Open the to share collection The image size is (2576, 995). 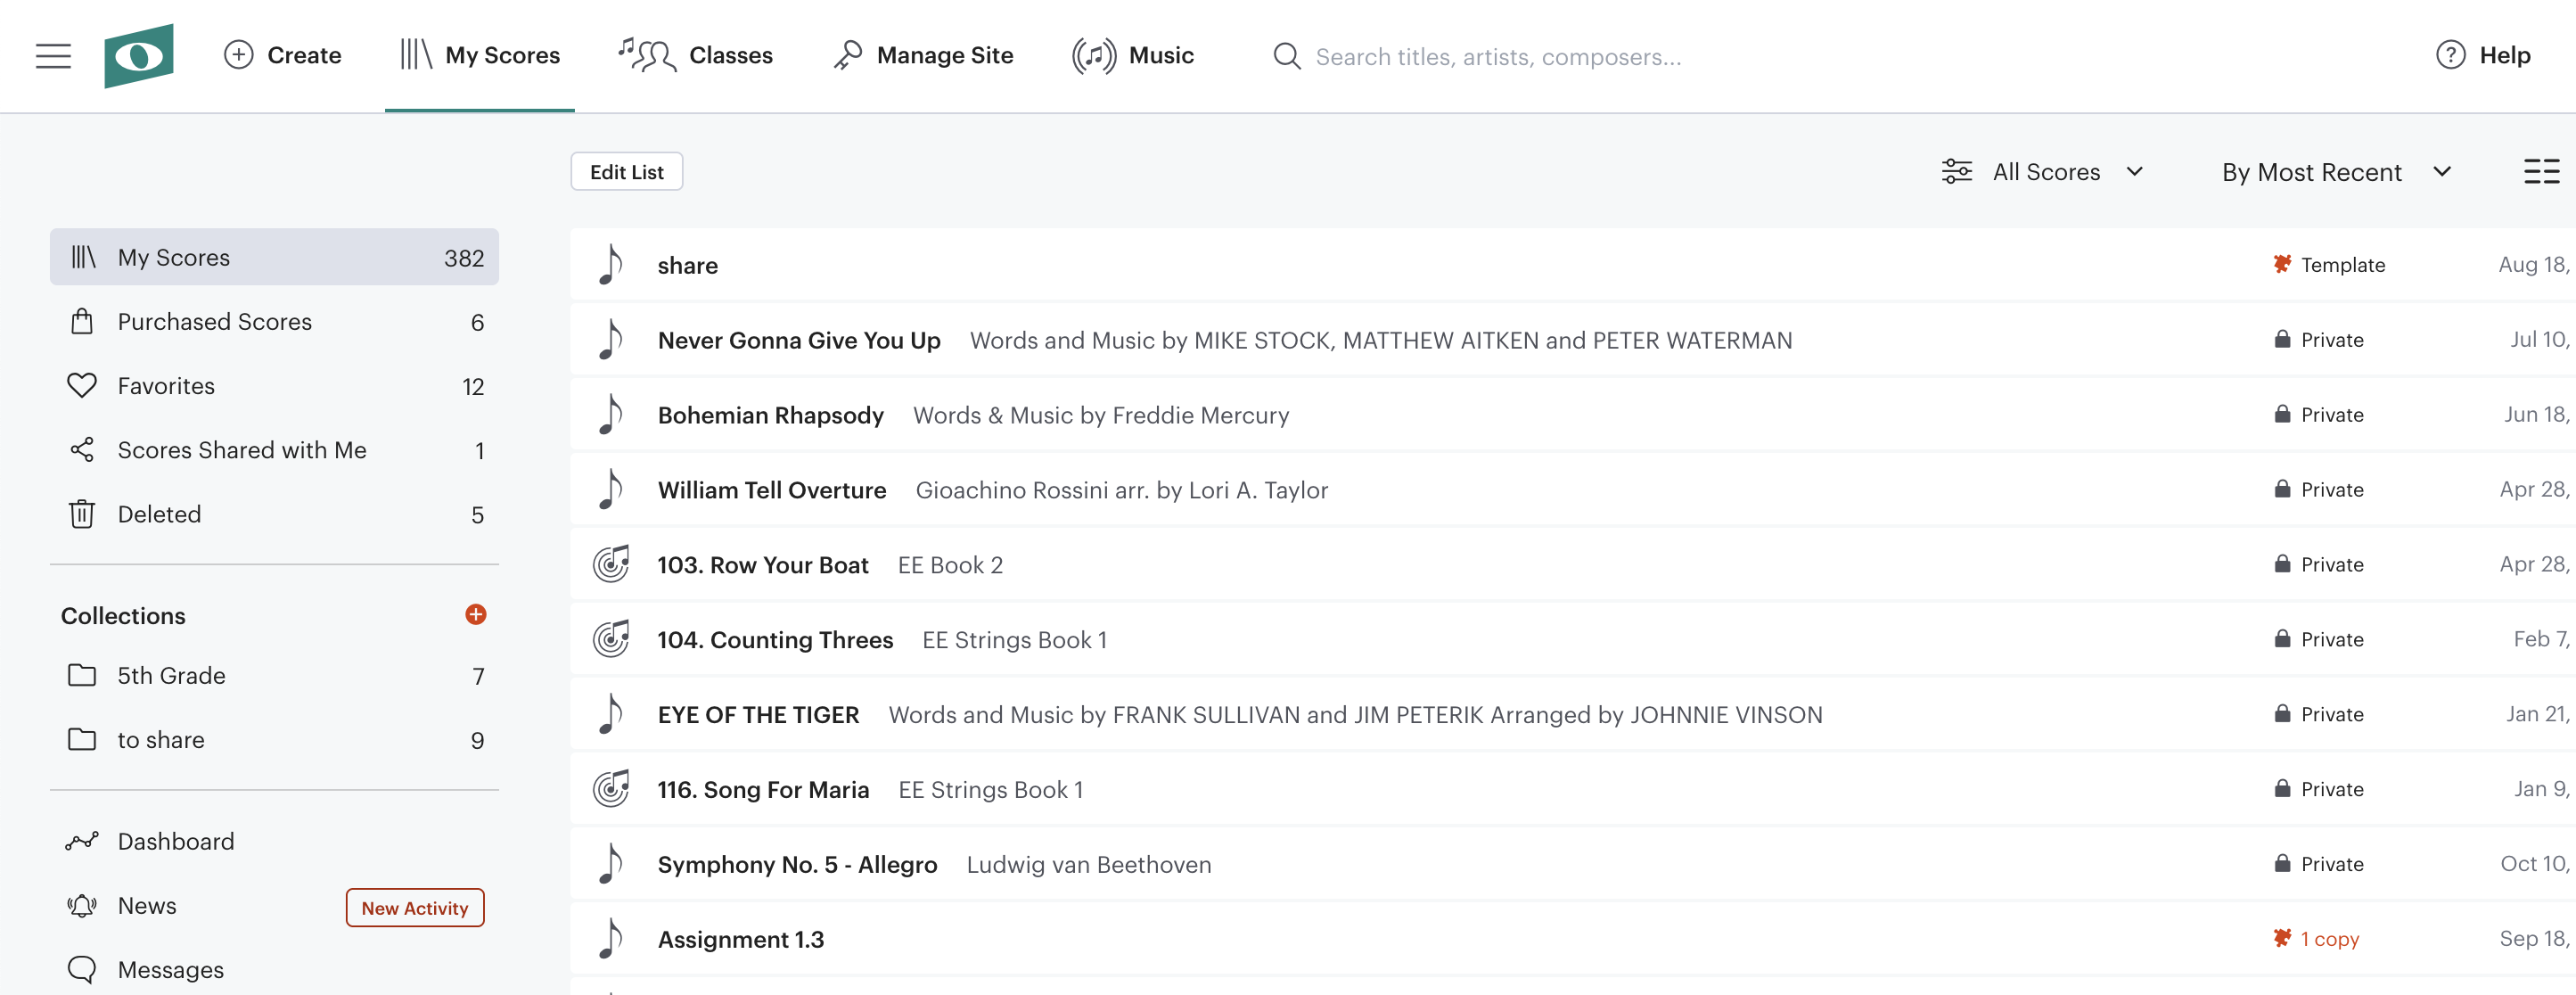point(274,740)
